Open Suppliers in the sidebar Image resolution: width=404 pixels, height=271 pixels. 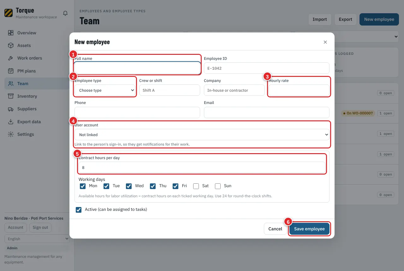tap(37, 109)
